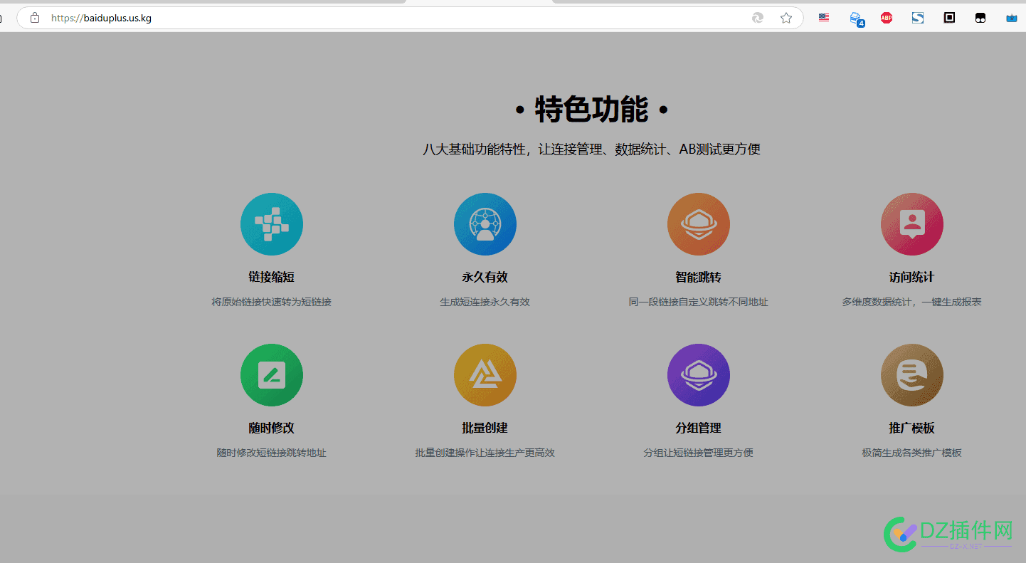Image resolution: width=1026 pixels, height=563 pixels.
Task: Click the 批量创建 heading
Action: click(x=485, y=428)
